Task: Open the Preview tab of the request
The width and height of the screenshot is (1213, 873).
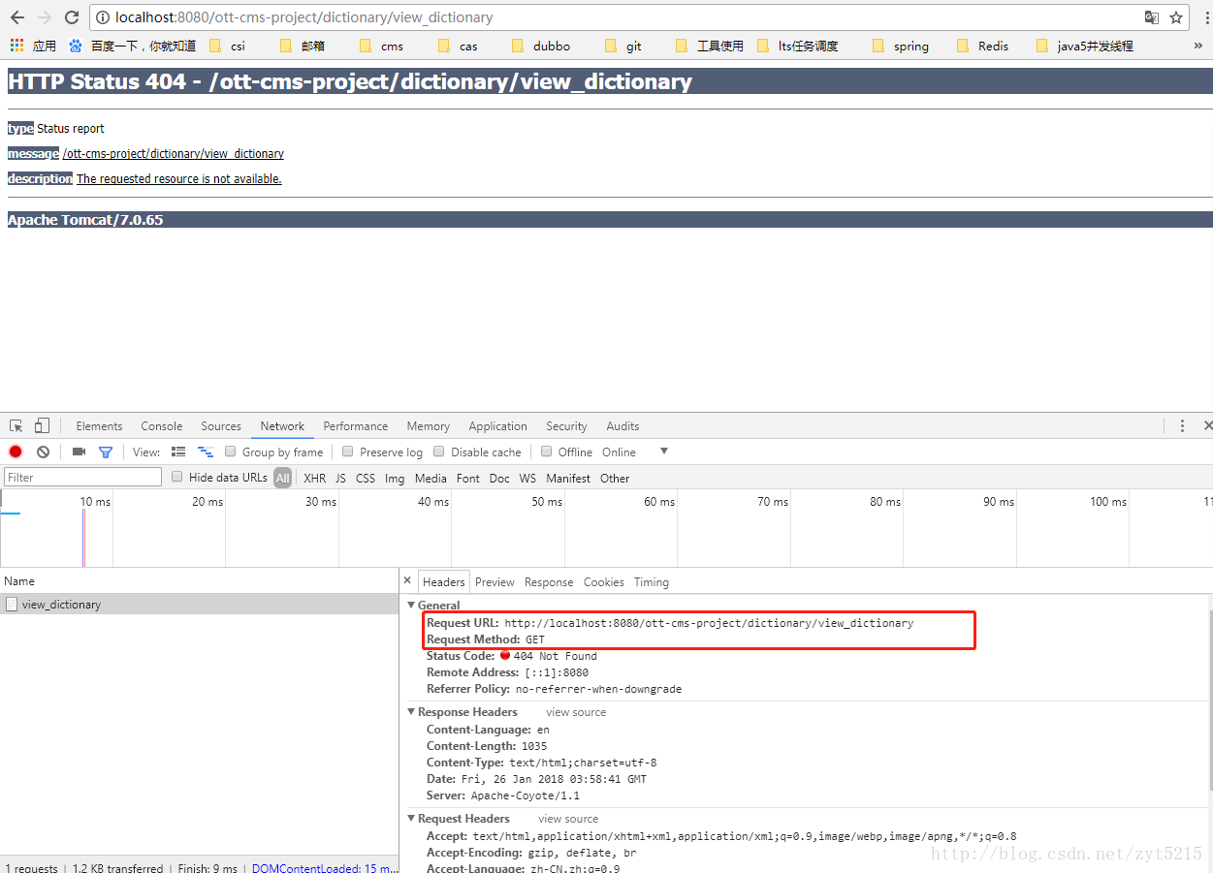Action: 495,581
